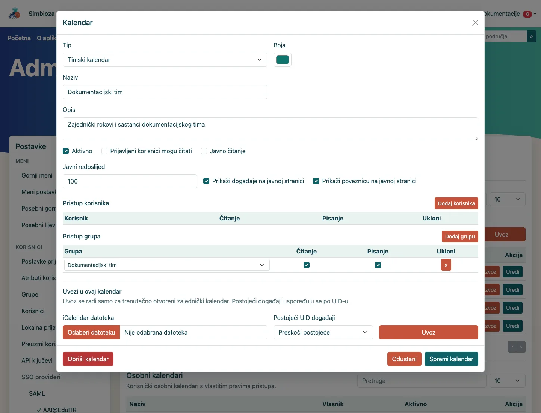Image resolution: width=541 pixels, height=413 pixels.
Task: Expand the group dropdown showing Dokumentacijski tim
Action: pyautogui.click(x=167, y=265)
